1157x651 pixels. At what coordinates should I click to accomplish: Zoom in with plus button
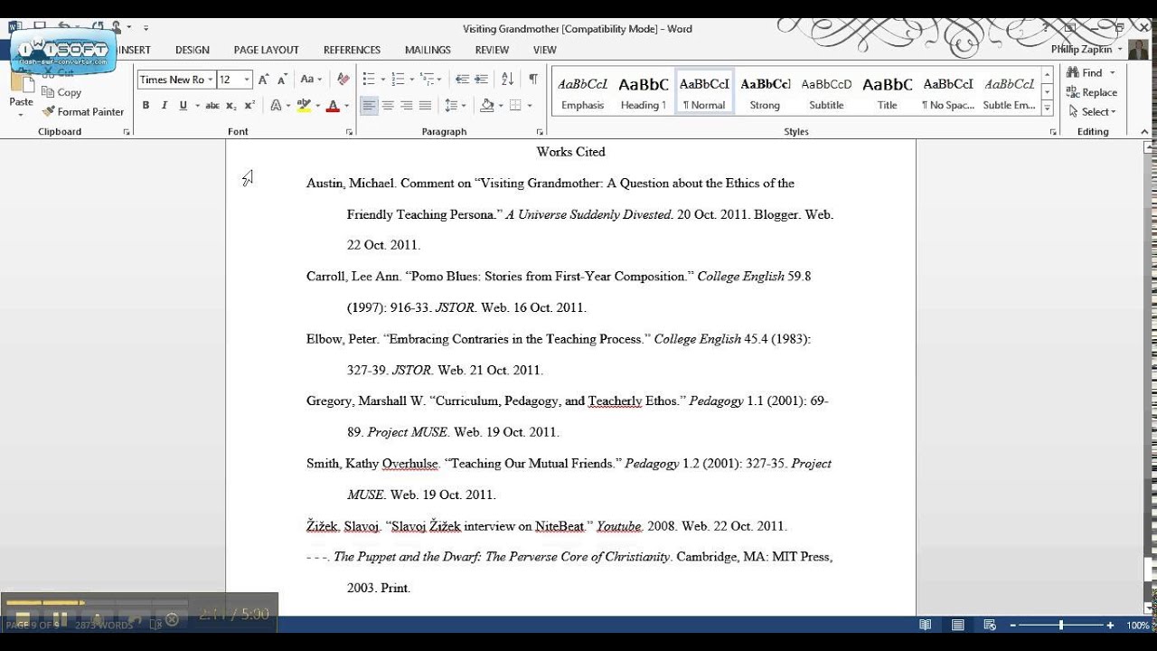pyautogui.click(x=1110, y=625)
